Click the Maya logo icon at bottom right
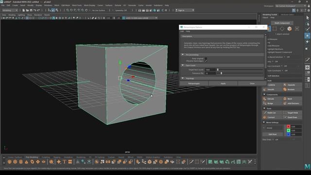The height and width of the screenshot is (175, 311). [x=307, y=166]
